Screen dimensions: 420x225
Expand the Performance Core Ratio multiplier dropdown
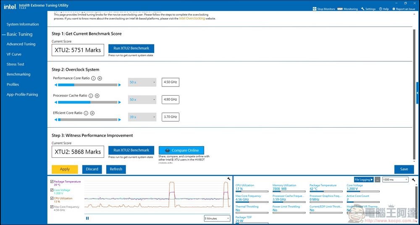142,82
